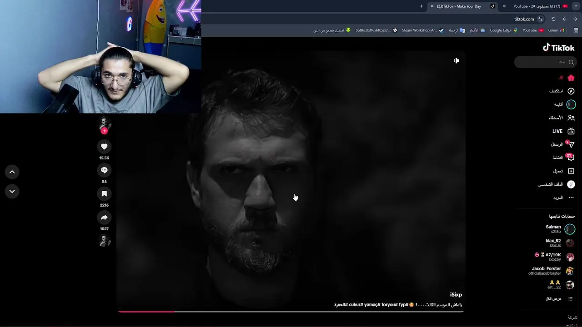Open the Friends icon (الأصدقاء)

point(571,118)
